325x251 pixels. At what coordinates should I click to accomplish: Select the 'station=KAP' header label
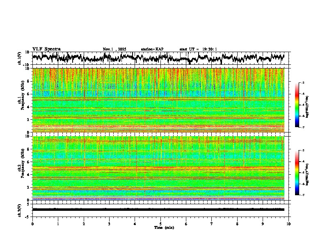click(x=152, y=49)
